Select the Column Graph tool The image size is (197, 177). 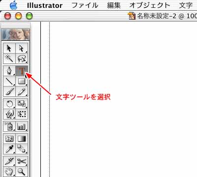point(22,126)
